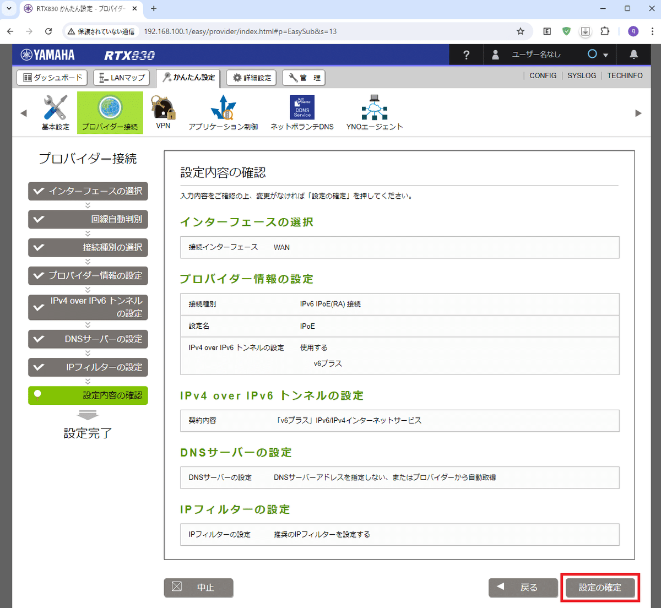The width and height of the screenshot is (661, 608).
Task: Click the user account person icon
Action: pyautogui.click(x=495, y=55)
